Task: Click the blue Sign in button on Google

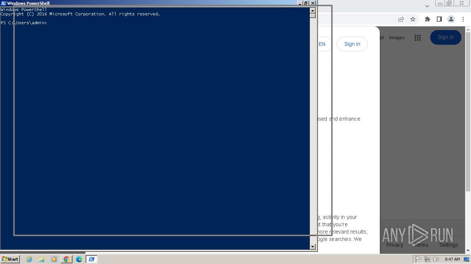Action: click(x=446, y=37)
